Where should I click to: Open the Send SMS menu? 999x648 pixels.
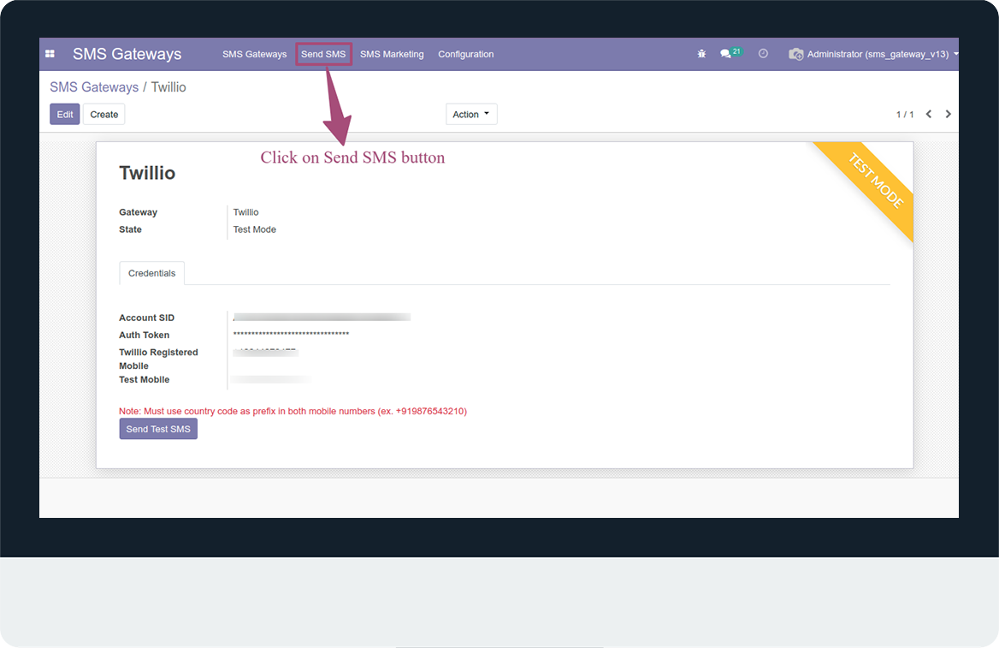click(323, 54)
